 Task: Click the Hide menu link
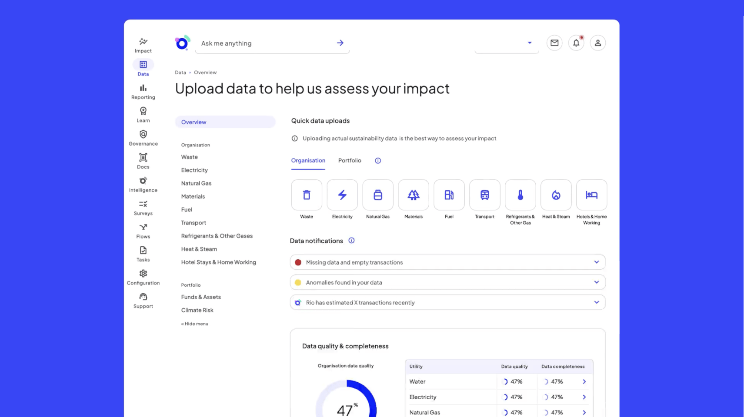pyautogui.click(x=195, y=324)
